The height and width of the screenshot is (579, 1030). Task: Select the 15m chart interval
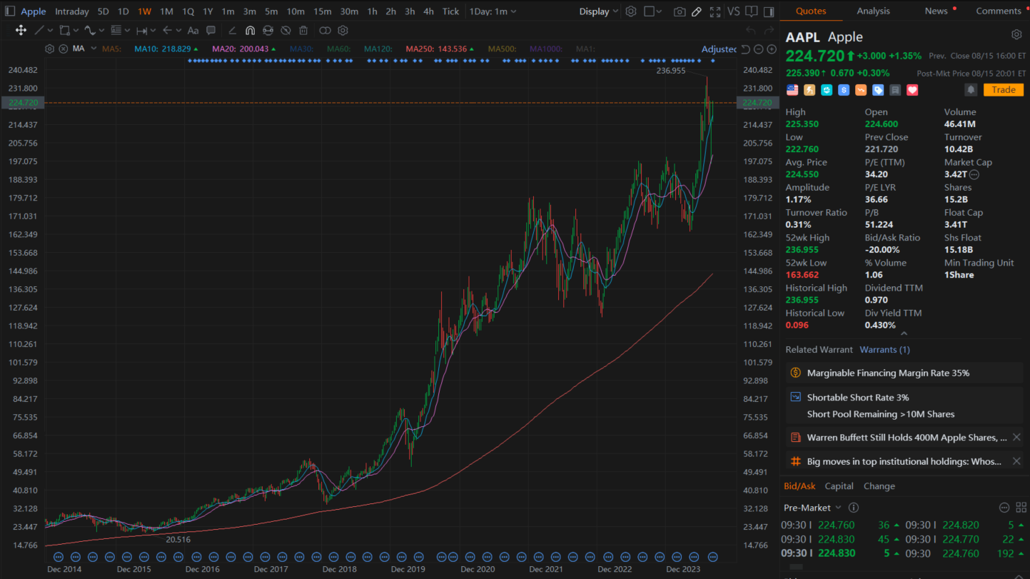[x=323, y=11]
